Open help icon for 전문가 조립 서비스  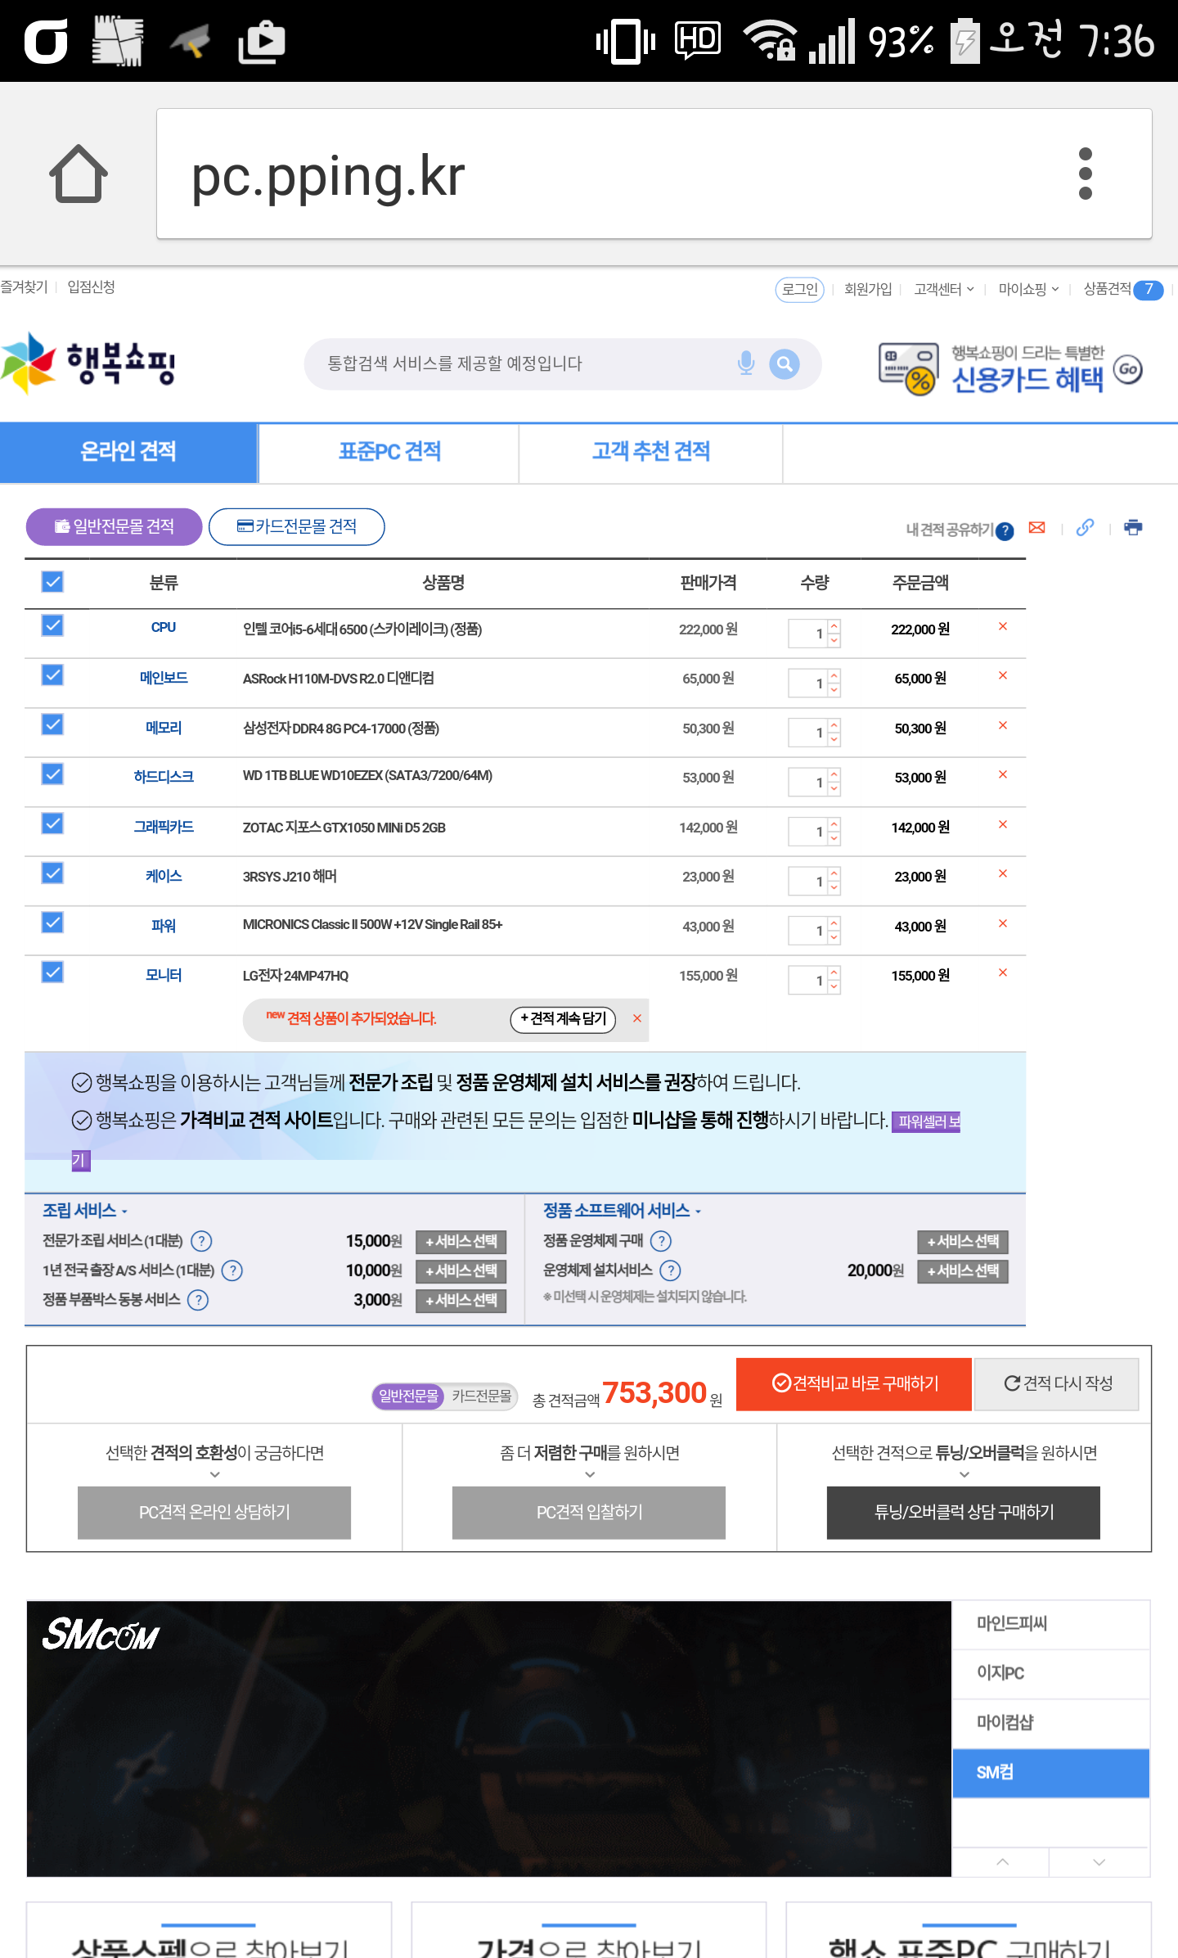pos(201,1241)
